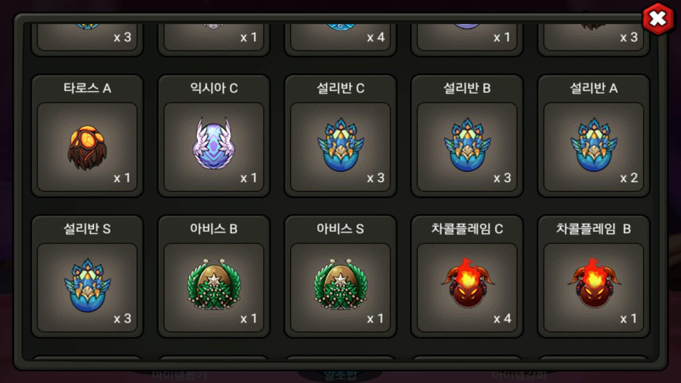Select top-row first egg card showing x3
This screenshot has width=681, height=383.
pos(87,37)
